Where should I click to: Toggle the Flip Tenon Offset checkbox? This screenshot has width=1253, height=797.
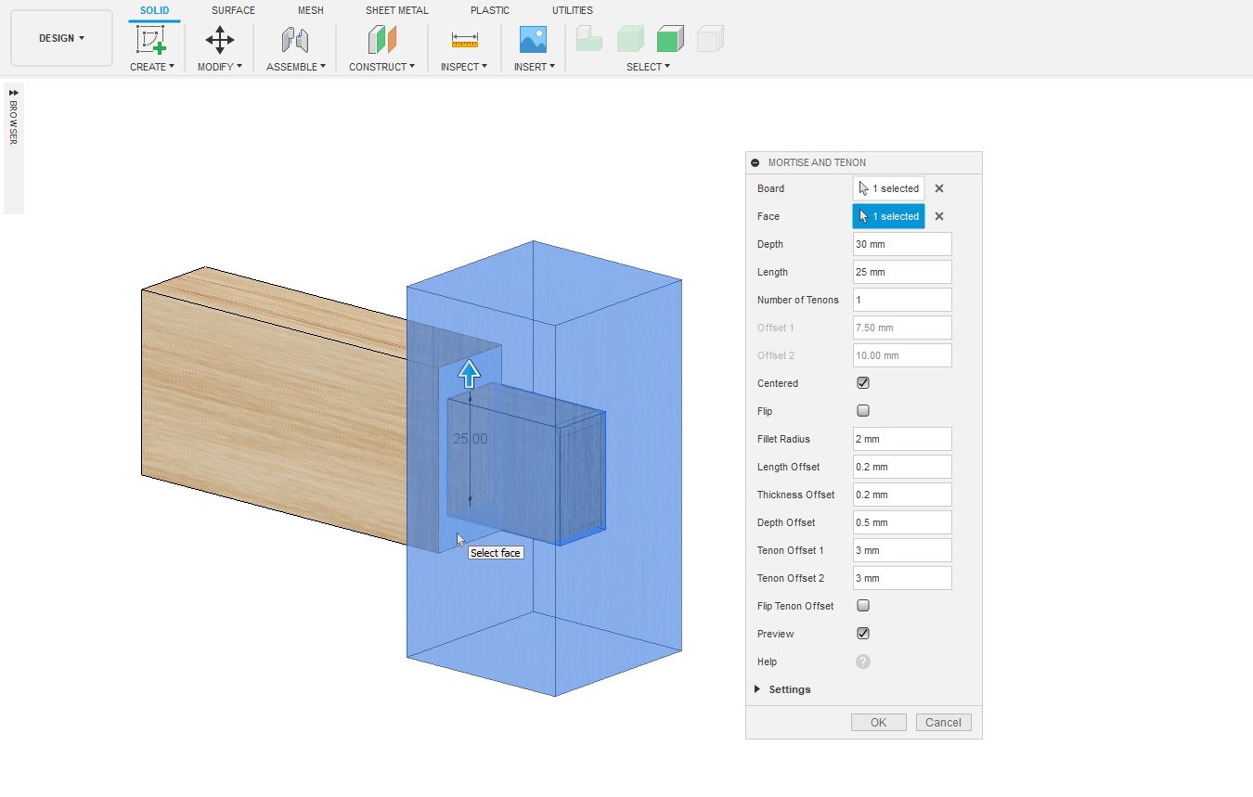(863, 606)
